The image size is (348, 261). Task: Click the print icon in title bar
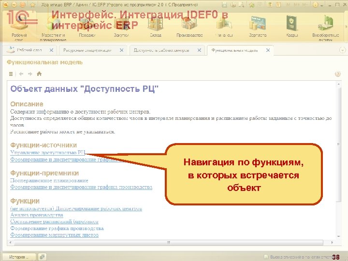[233, 5]
